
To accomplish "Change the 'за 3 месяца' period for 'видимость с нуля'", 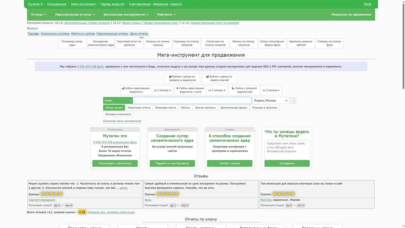I will [x=217, y=90].
